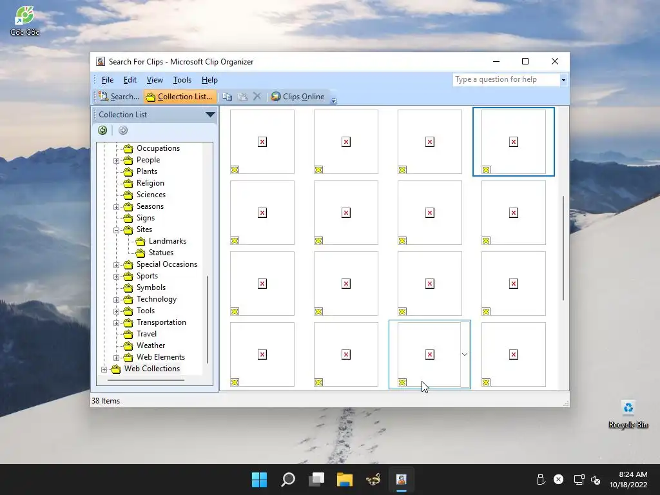Select the Statues folder icon
The width and height of the screenshot is (660, 495).
pos(140,253)
